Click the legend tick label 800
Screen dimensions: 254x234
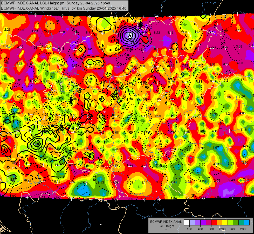211,229
